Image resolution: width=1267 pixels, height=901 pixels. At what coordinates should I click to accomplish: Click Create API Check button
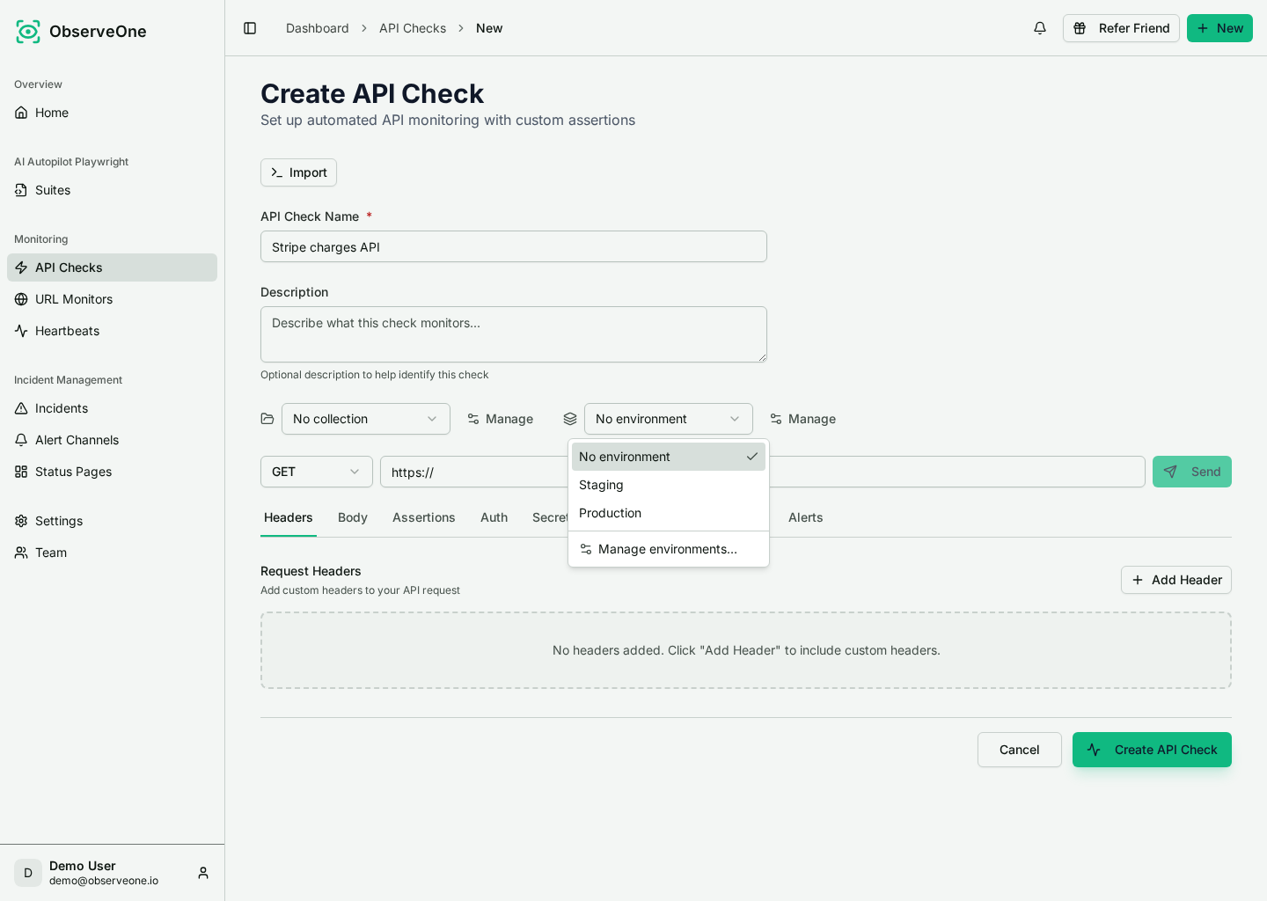1152,750
